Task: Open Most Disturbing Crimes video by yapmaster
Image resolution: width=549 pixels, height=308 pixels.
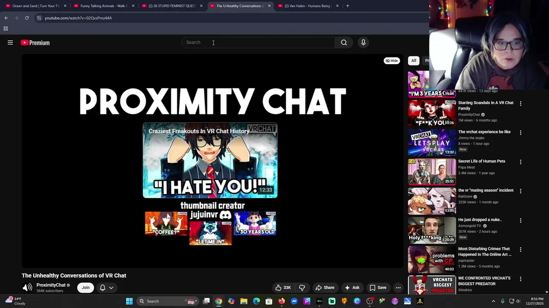Action: (x=485, y=252)
